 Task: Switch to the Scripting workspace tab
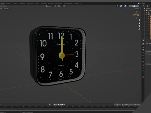[77, 4]
